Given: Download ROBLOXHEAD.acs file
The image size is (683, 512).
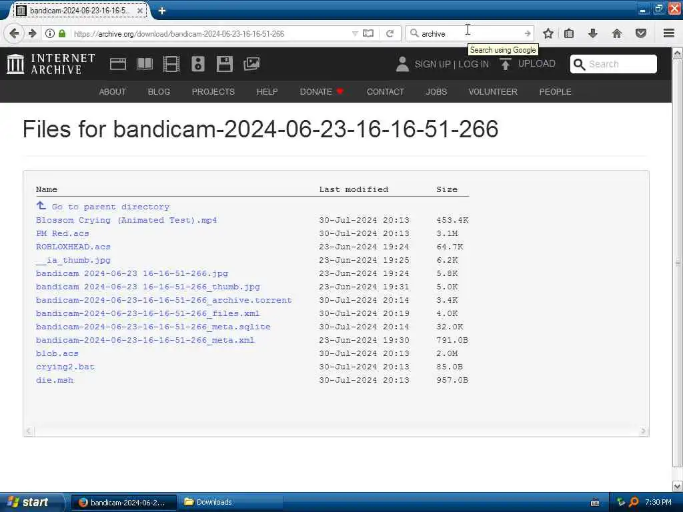Looking at the screenshot, I should (x=73, y=247).
